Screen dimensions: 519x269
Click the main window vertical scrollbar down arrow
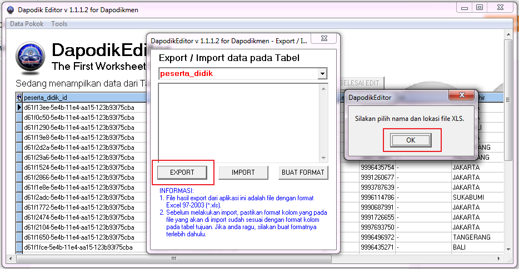[508, 249]
